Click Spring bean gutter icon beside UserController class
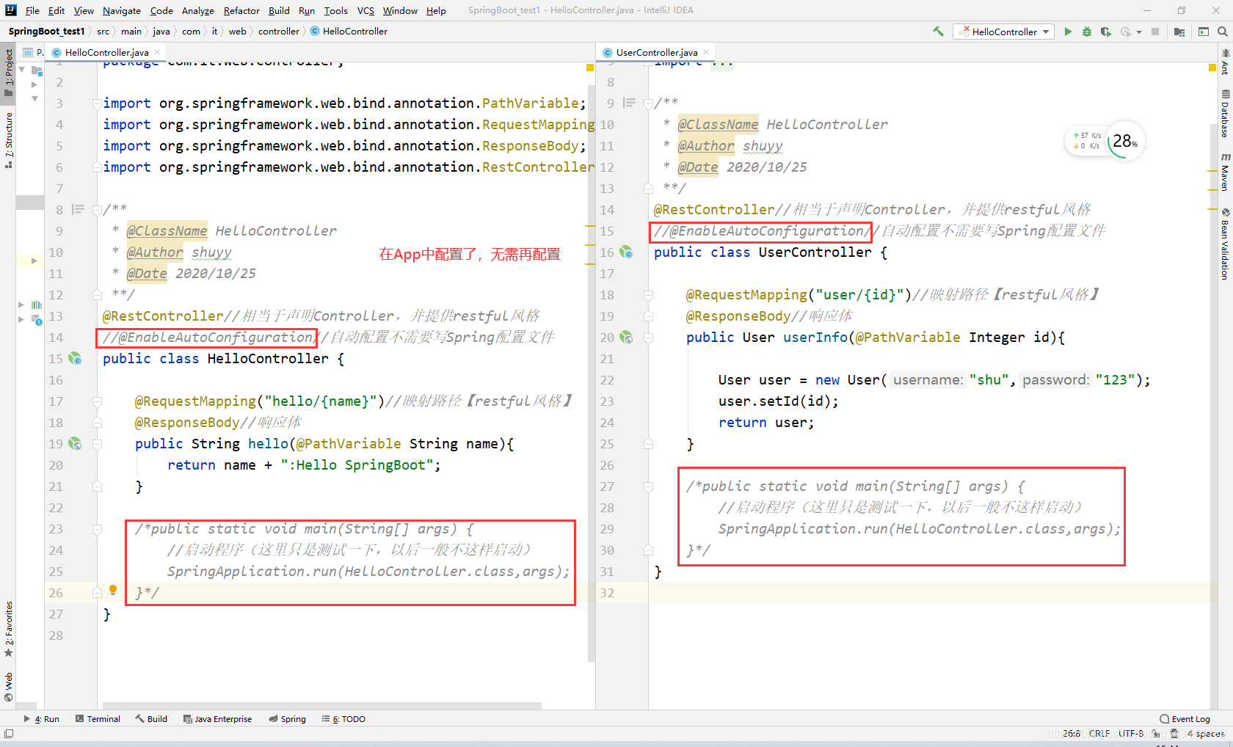This screenshot has width=1233, height=747. 626,252
